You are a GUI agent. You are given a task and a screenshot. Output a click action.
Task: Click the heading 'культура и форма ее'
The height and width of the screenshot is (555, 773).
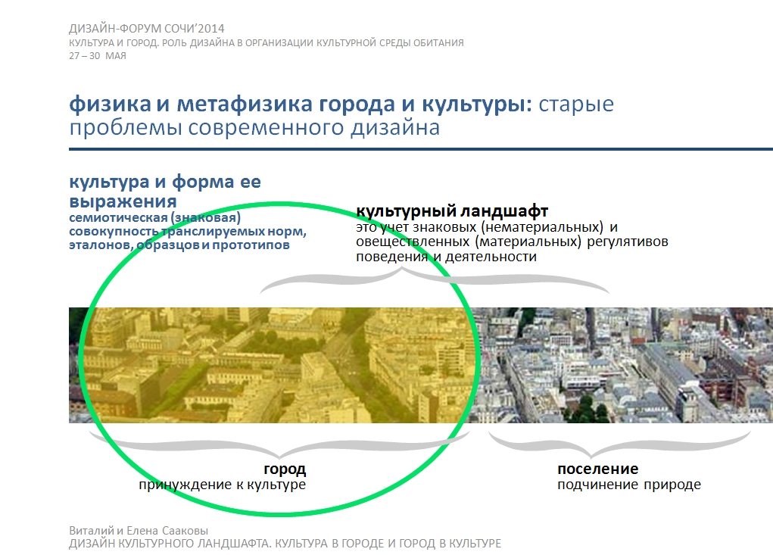(x=165, y=182)
